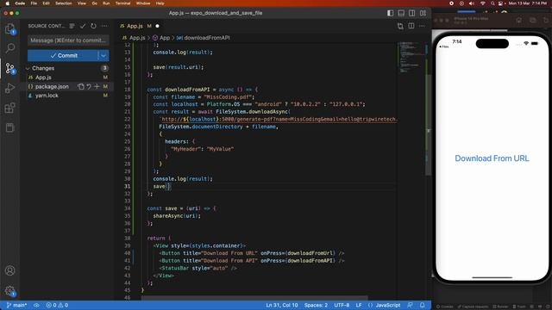Open the Extensions view
This screenshot has width=552, height=310.
tap(9, 108)
